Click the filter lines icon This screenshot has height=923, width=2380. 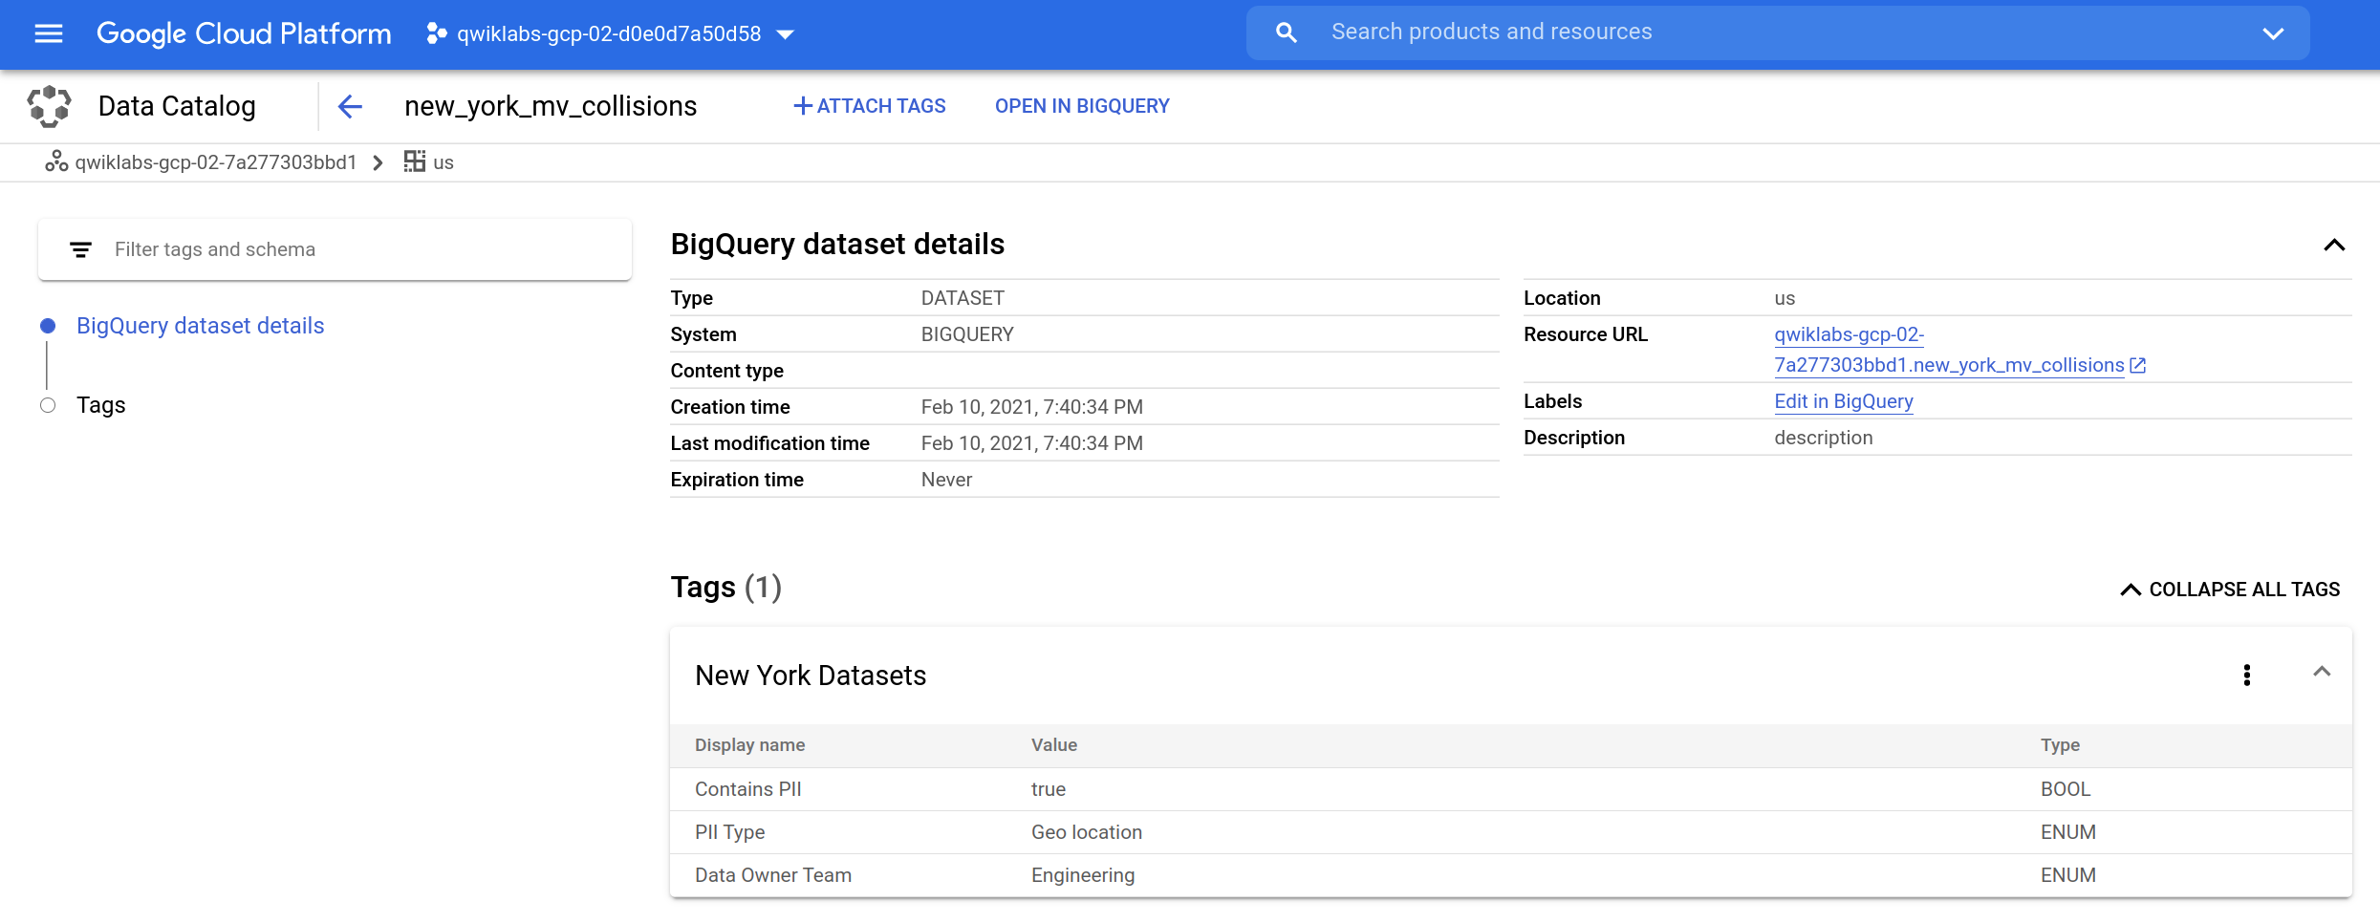click(x=81, y=249)
